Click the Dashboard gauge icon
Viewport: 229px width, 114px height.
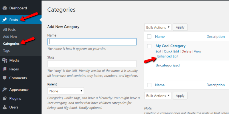coord(5,8)
